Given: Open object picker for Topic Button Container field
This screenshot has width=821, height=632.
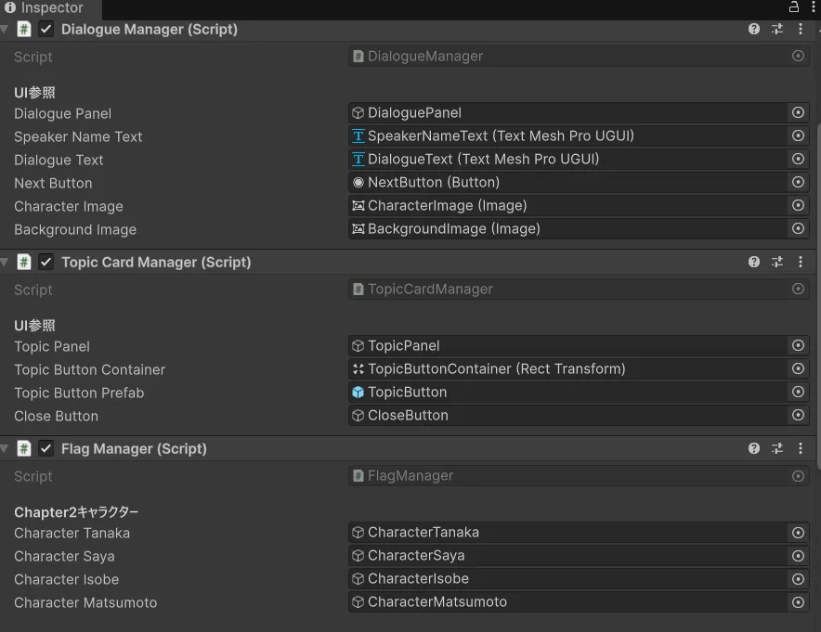Looking at the screenshot, I should (x=798, y=368).
